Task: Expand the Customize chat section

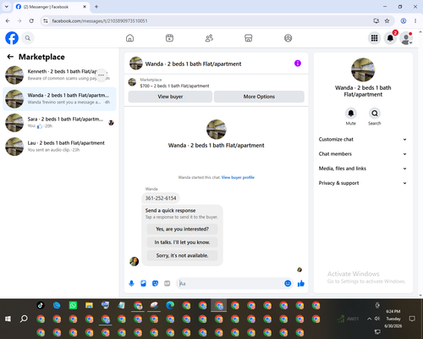Action: 363,139
